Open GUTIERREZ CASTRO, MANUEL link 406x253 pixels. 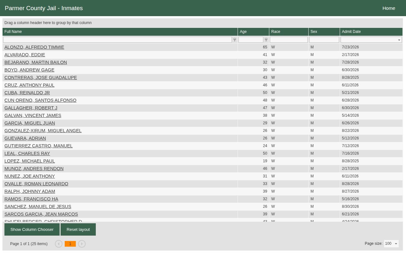coord(38,146)
